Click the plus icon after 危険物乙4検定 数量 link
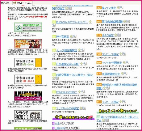The height and width of the screenshot is (131, 142). pyautogui.click(x=105, y=88)
